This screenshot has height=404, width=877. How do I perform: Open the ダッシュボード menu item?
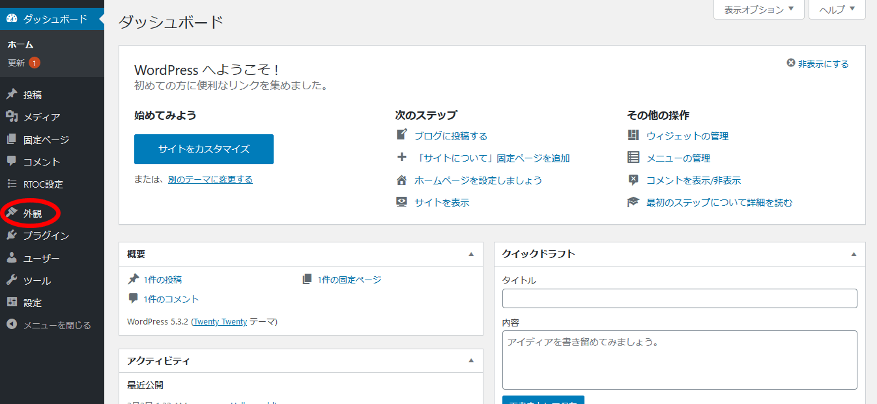coord(52,19)
